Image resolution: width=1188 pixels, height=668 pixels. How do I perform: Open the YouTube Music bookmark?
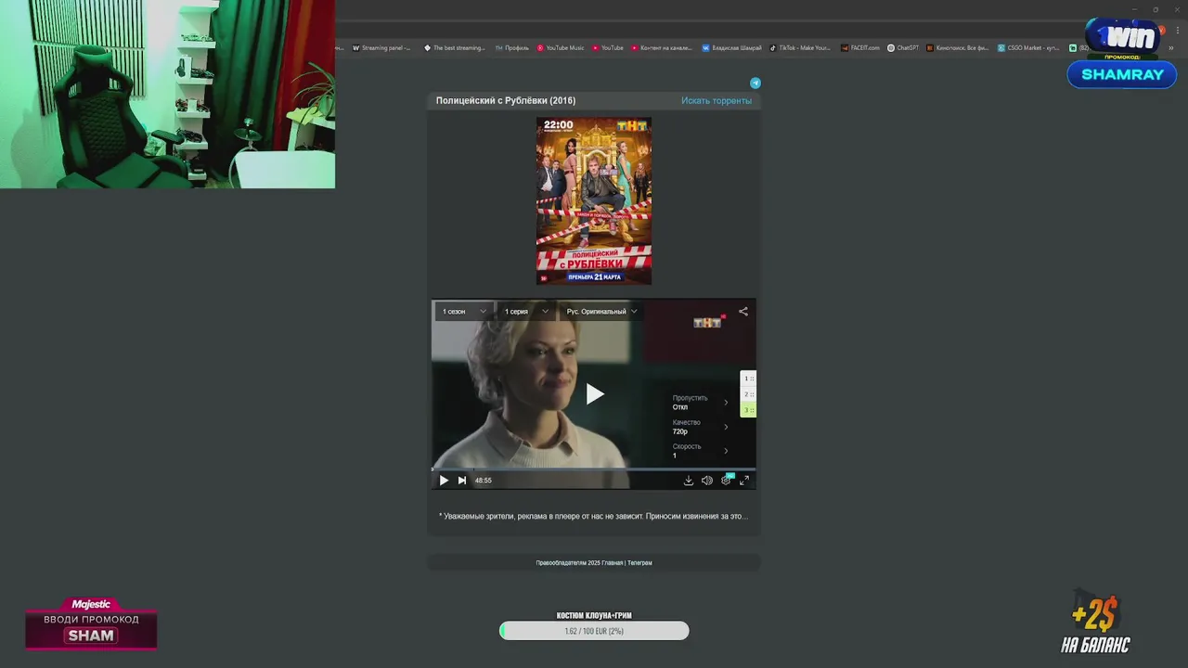561,47
